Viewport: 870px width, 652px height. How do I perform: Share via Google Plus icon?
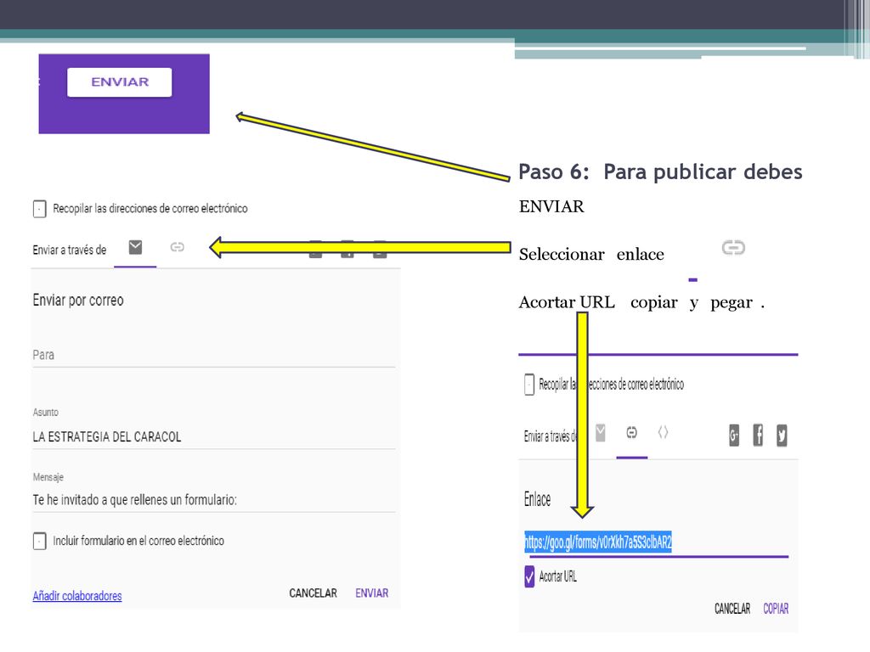(734, 436)
